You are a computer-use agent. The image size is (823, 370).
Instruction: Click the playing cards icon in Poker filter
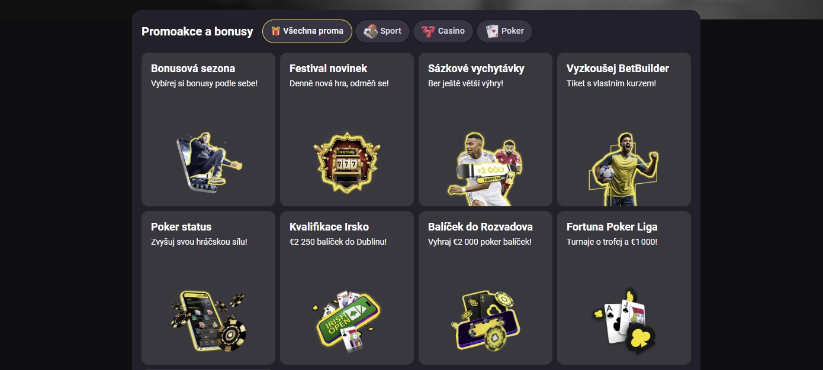coord(491,31)
